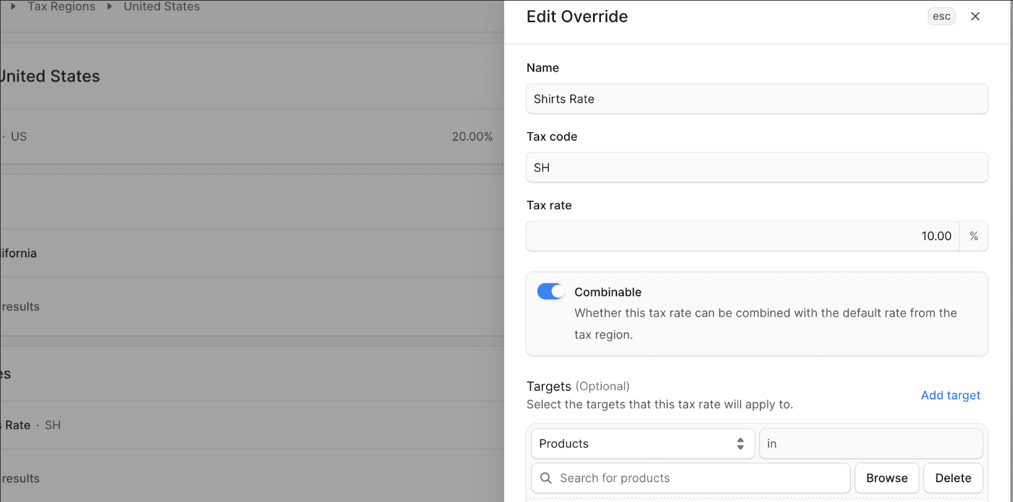Click the Products dropdown stepper arrows

pos(740,444)
